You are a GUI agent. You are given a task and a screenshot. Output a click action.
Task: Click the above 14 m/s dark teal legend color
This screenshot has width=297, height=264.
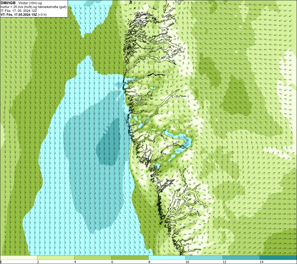279,257
